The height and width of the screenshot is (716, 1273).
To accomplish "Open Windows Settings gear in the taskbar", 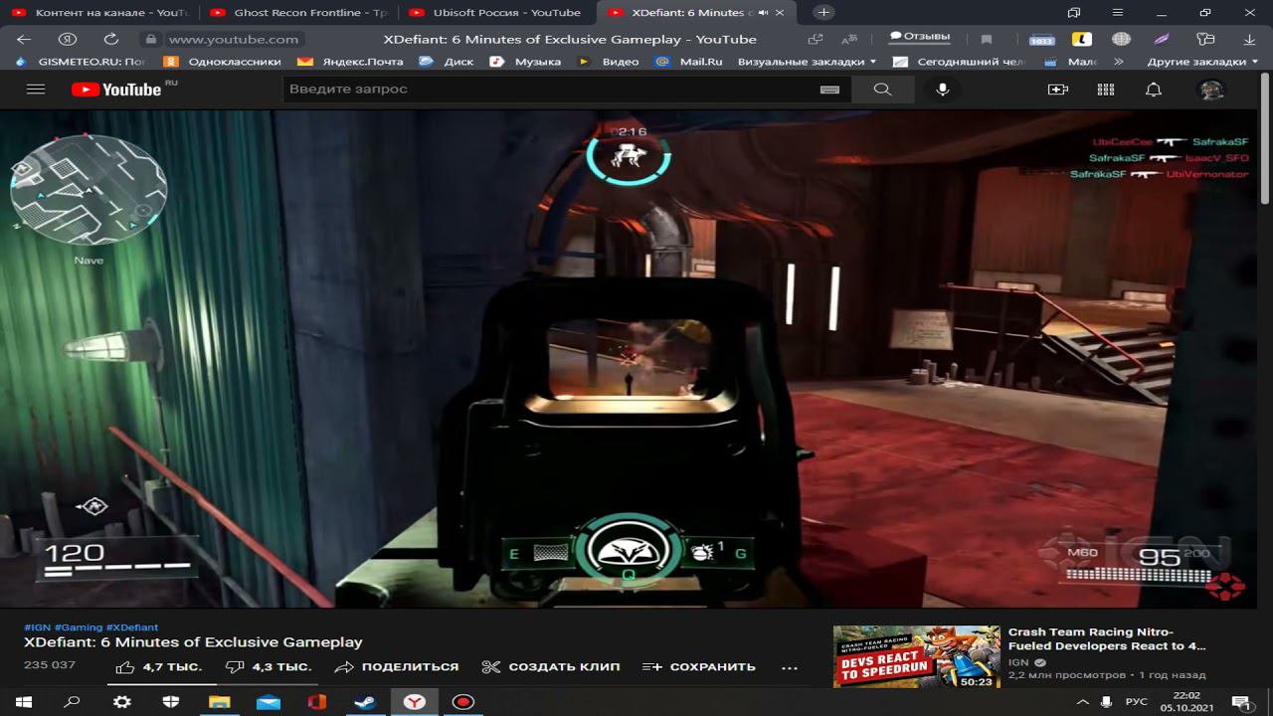I will coord(121,702).
